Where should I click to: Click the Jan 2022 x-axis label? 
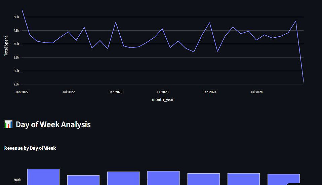(x=22, y=92)
